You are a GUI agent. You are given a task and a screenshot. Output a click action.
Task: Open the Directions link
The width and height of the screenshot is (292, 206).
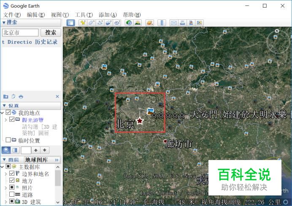[17, 42]
